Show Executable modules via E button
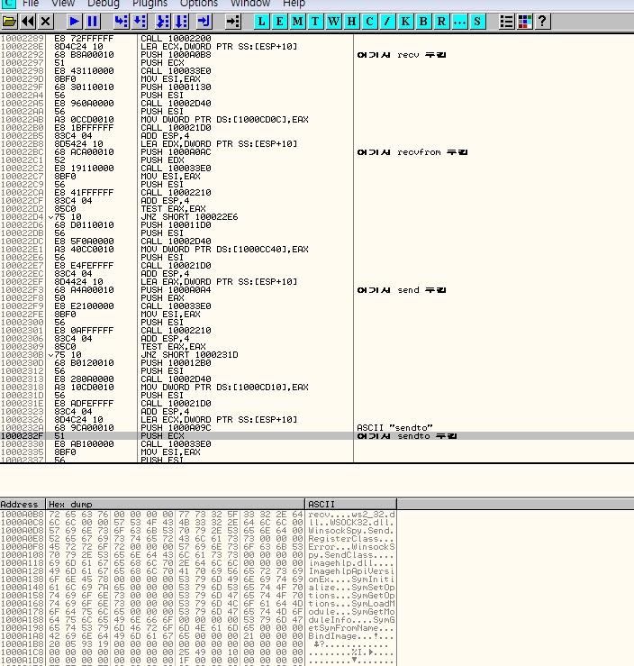The height and width of the screenshot is (666, 634). (x=280, y=22)
